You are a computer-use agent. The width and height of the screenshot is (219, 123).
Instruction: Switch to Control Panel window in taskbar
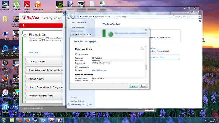pyautogui.click(x=44, y=120)
